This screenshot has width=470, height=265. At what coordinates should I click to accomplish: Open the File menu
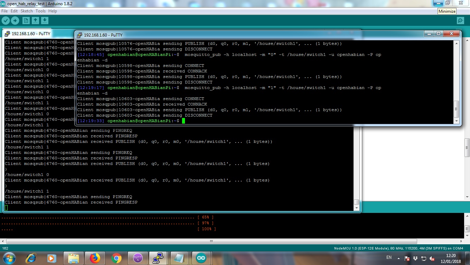[x=4, y=11]
